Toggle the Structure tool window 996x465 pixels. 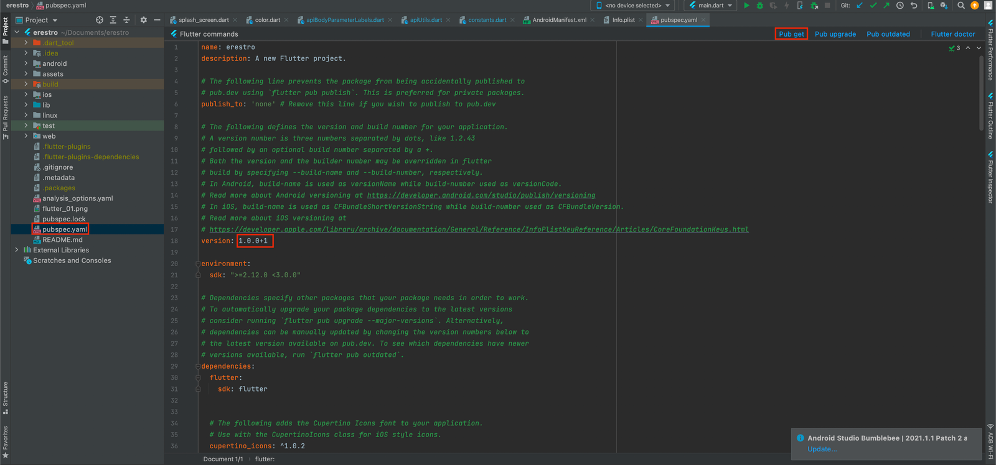click(6, 397)
